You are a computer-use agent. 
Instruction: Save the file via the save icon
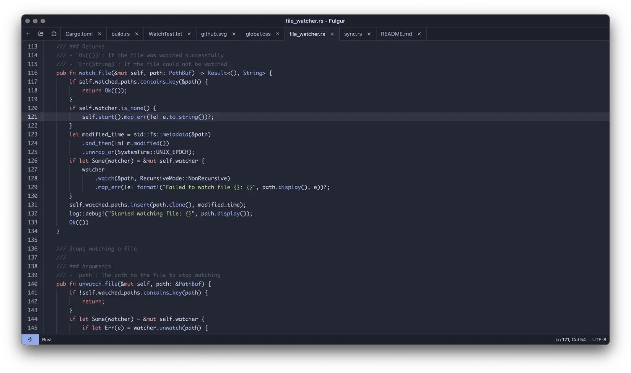point(54,34)
